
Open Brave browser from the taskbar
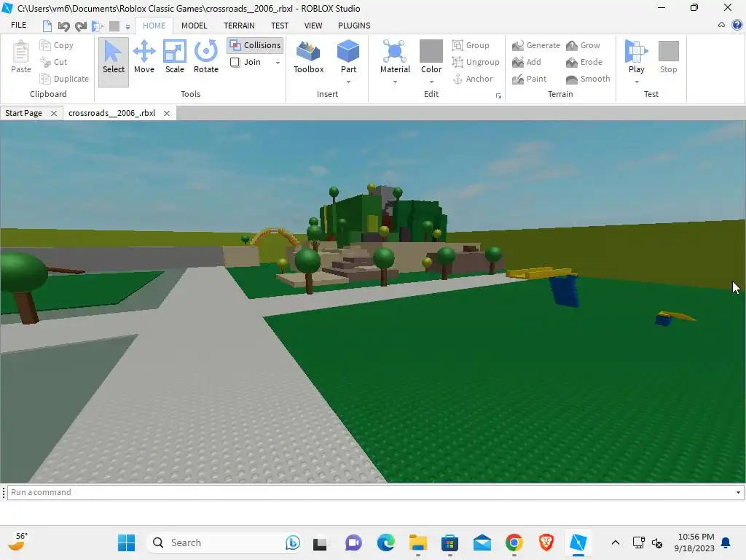coord(546,542)
